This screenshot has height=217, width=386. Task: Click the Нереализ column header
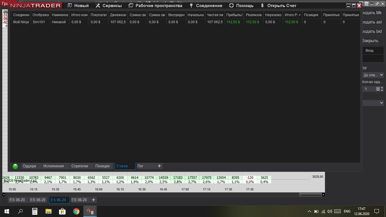[x=273, y=15]
